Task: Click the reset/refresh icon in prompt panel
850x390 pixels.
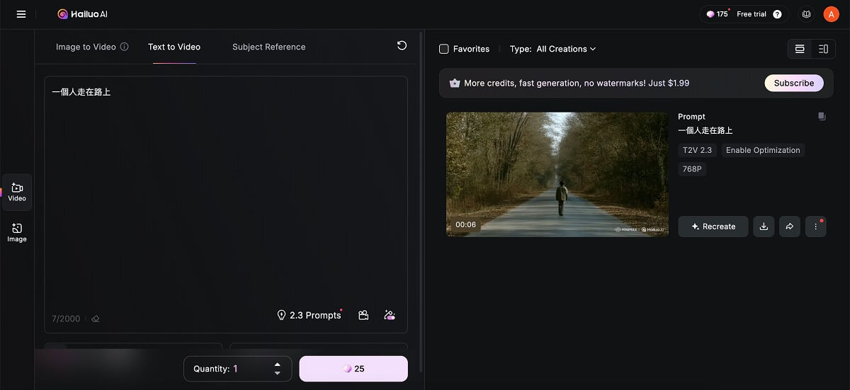Action: point(402,46)
